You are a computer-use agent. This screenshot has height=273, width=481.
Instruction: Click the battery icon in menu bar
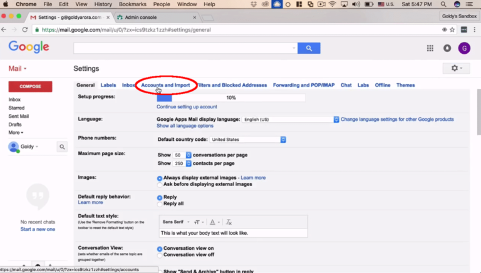pos(369,4)
